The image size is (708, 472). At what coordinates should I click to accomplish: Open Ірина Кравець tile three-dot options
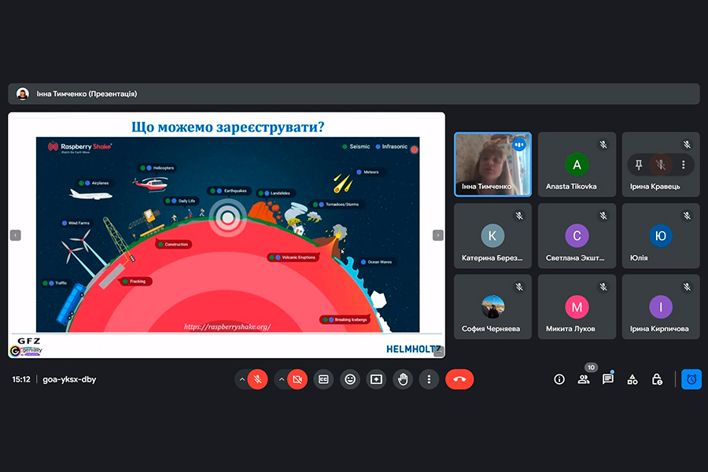pyautogui.click(x=683, y=165)
